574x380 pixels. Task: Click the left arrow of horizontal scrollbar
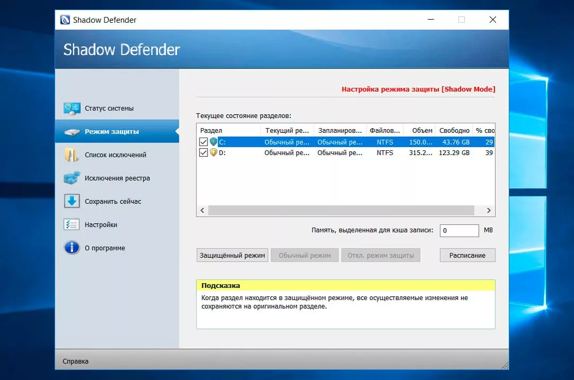(203, 210)
